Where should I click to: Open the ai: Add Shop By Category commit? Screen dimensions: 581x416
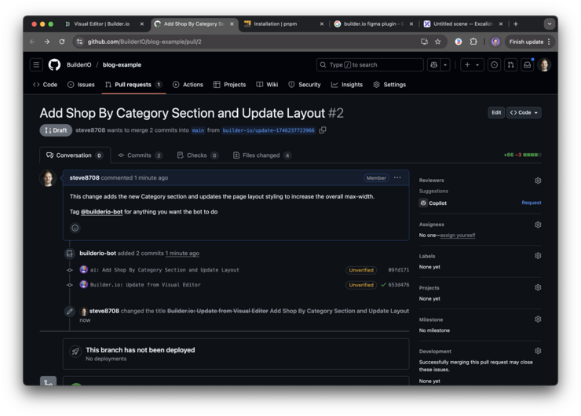(165, 270)
